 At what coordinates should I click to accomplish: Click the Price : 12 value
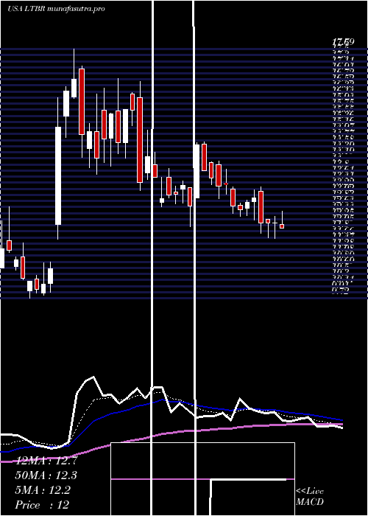coord(42,504)
